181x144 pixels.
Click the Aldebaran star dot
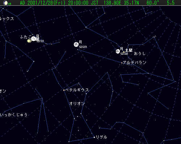pyautogui.click(x=122, y=63)
